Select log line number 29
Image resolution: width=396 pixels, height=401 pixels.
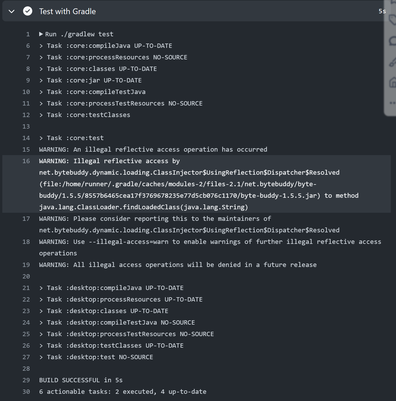[x=26, y=380]
